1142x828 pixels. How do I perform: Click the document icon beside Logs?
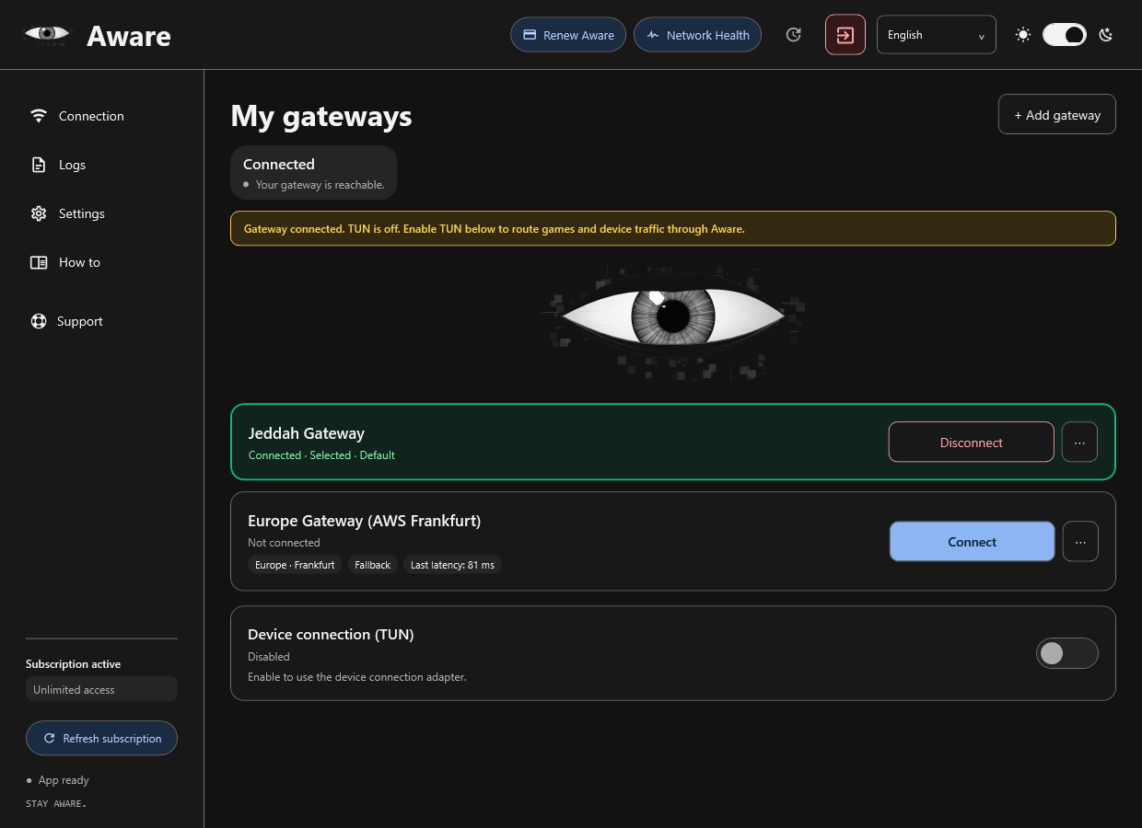pyautogui.click(x=39, y=165)
